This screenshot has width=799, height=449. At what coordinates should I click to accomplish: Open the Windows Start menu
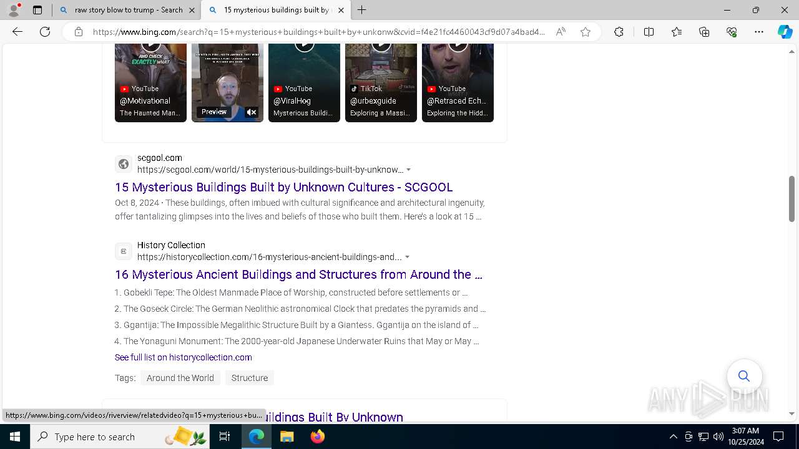point(15,437)
